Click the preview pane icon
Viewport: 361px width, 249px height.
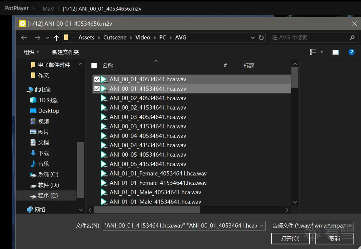pyautogui.click(x=335, y=52)
